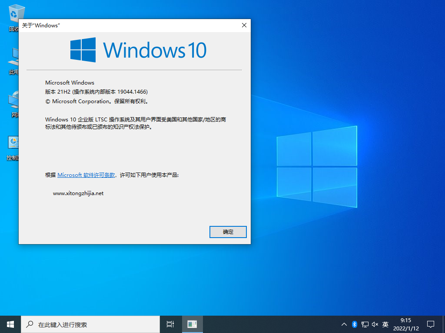
Task: Click the muted speaker icon in the tray
Action: pyautogui.click(x=375, y=324)
